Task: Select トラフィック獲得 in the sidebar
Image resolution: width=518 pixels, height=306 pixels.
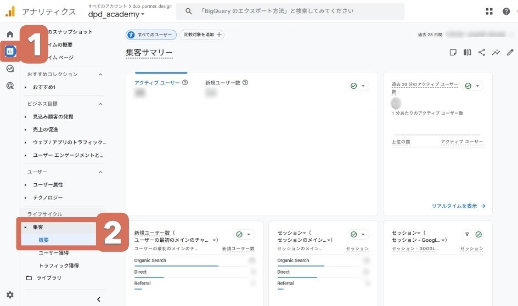Action: 59,265
